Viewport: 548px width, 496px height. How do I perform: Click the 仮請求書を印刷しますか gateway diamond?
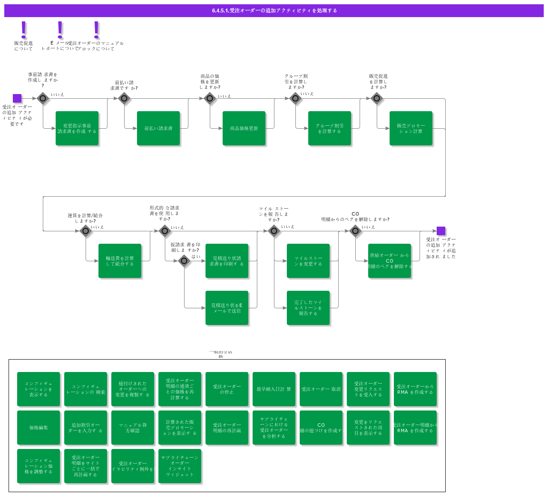[x=184, y=260]
